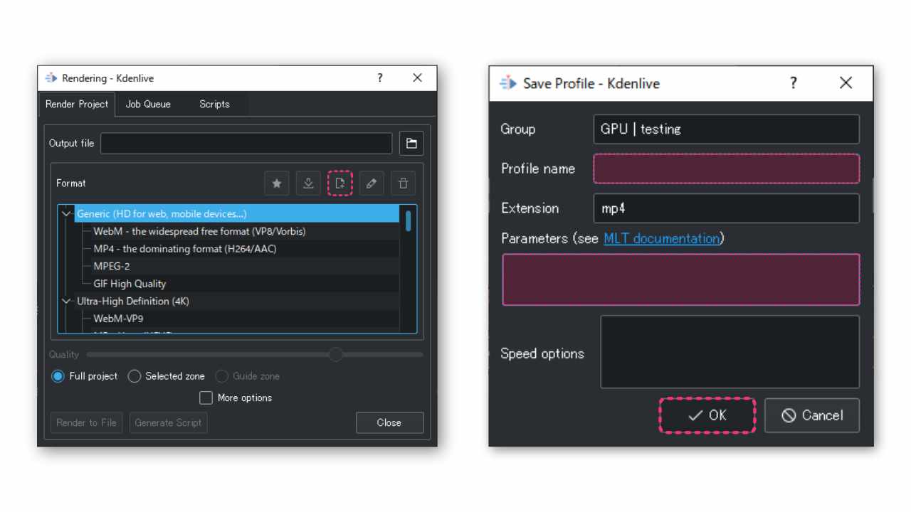Click the delete profile trash icon
The height and width of the screenshot is (512, 911).
(x=403, y=183)
